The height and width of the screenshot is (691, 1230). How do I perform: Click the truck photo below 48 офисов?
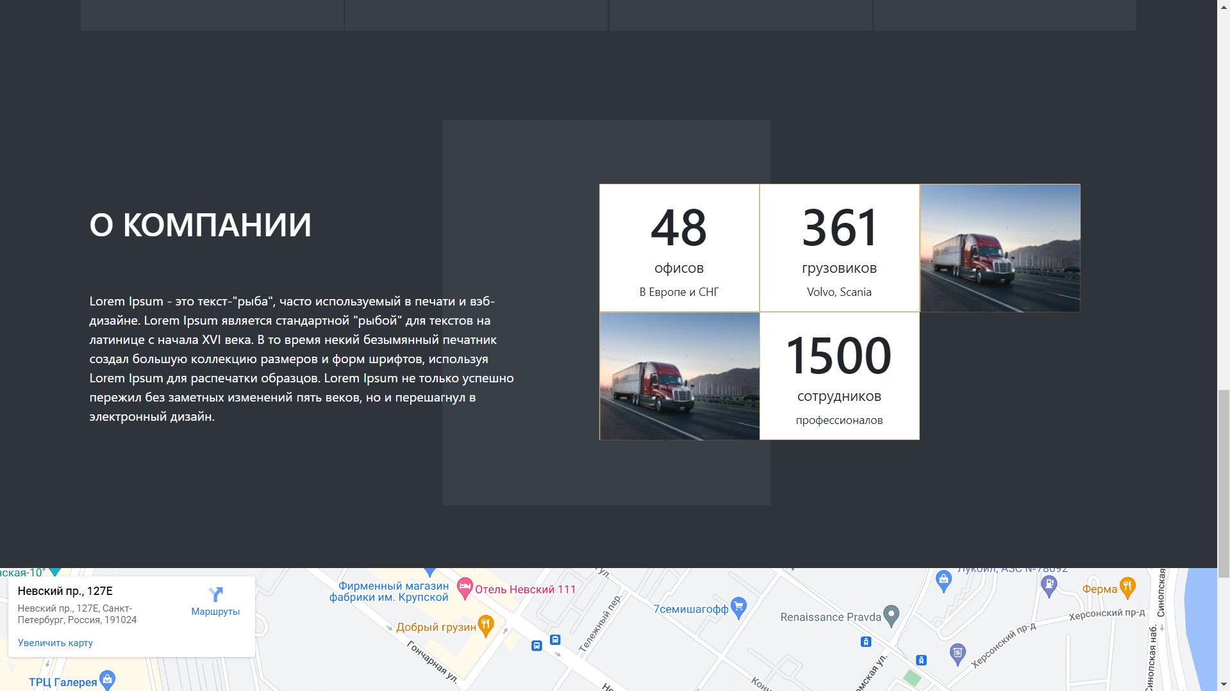(679, 376)
